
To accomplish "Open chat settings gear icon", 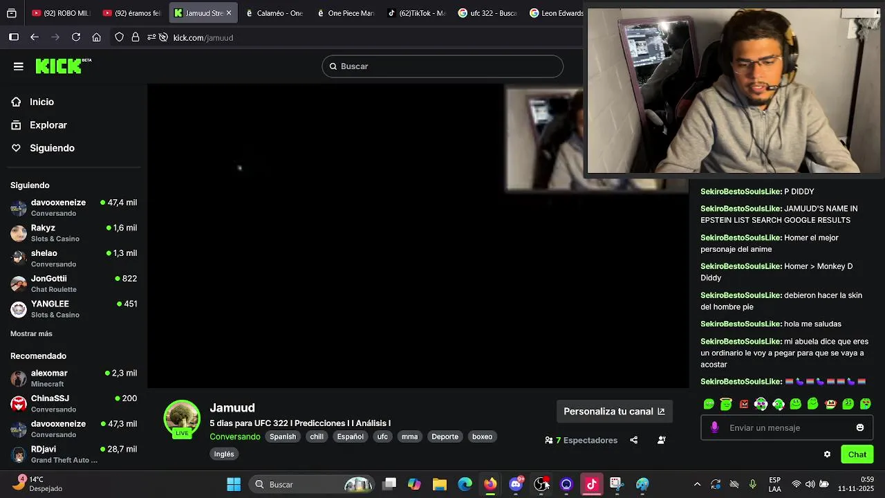I will click(827, 454).
